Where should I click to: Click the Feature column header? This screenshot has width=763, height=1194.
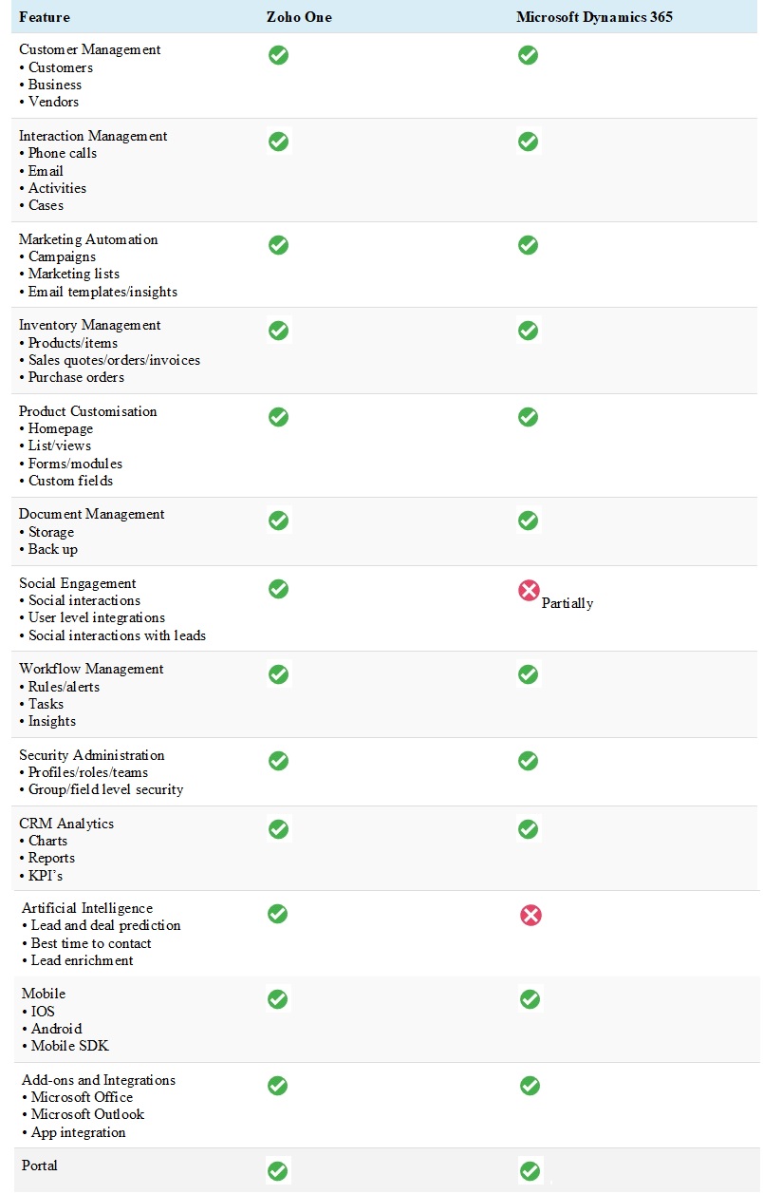(x=45, y=17)
